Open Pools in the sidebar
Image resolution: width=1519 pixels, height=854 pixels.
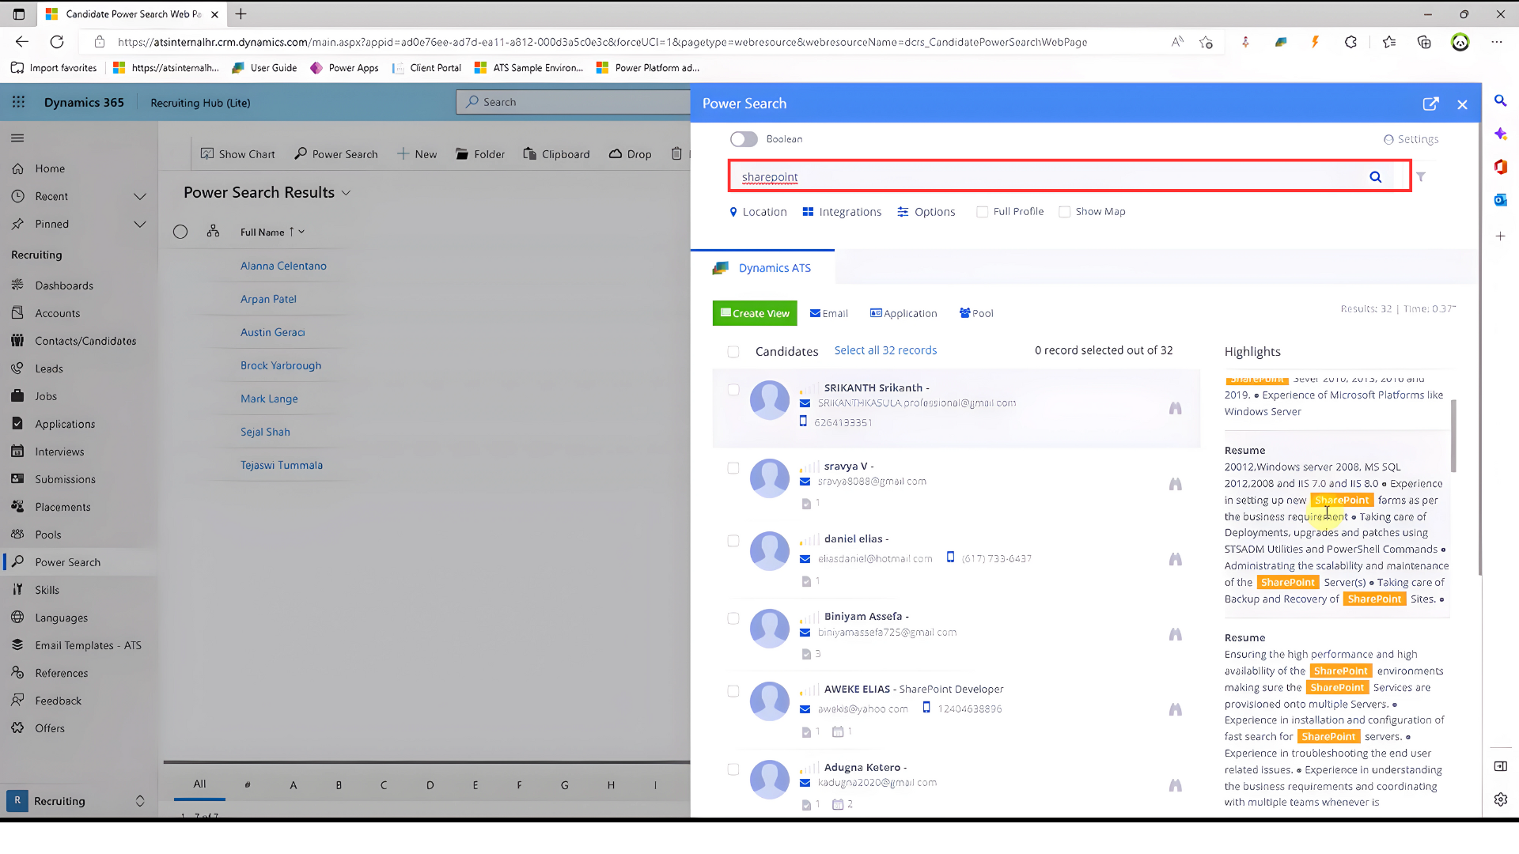click(48, 535)
